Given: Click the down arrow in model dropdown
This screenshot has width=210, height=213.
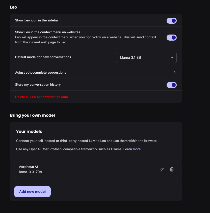Looking at the screenshot, I should point(172,57).
